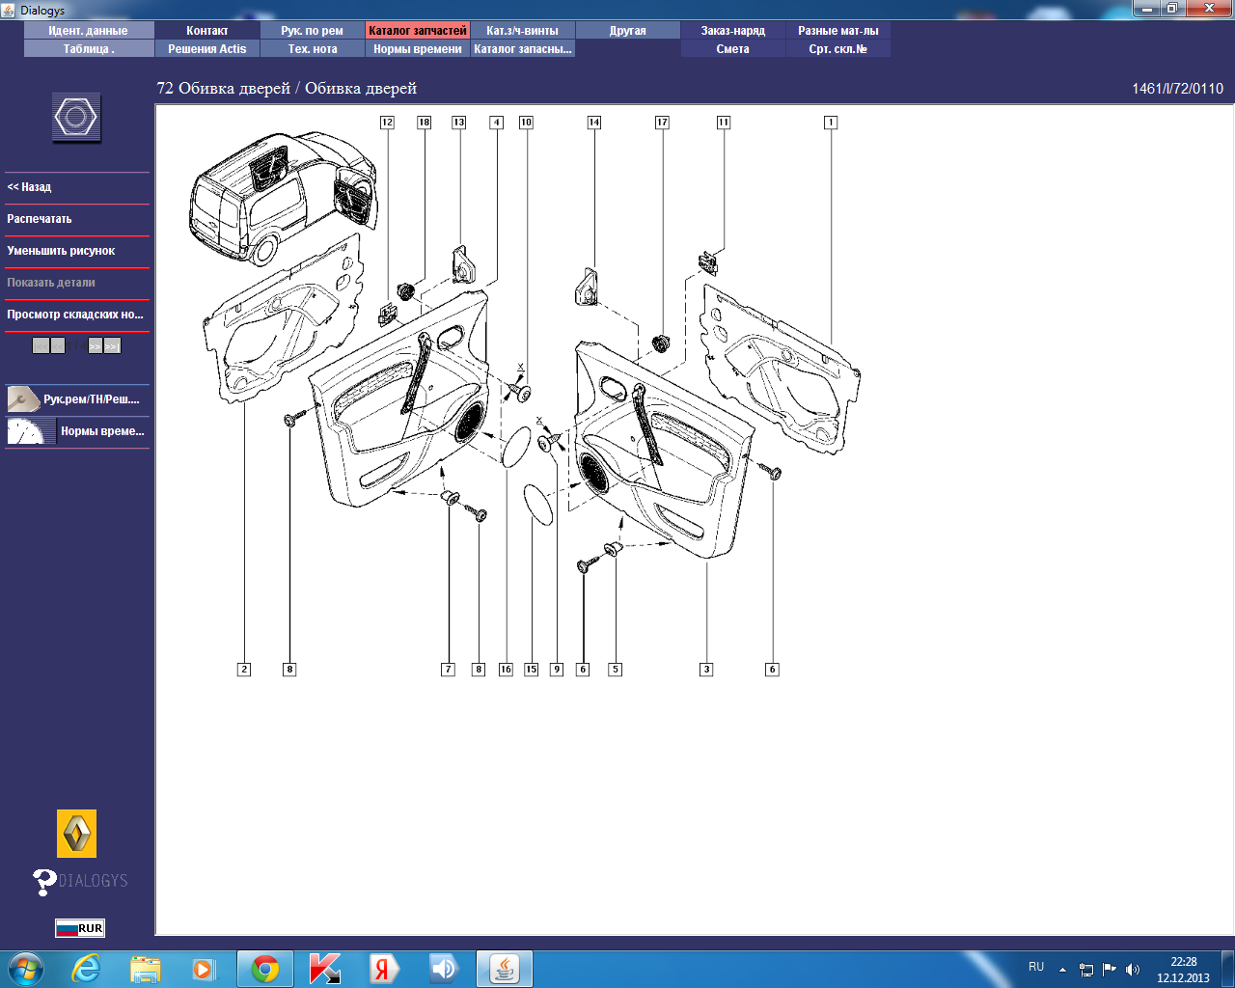Open the Идент. данные tab
This screenshot has height=988, width=1235.
pos(88,31)
